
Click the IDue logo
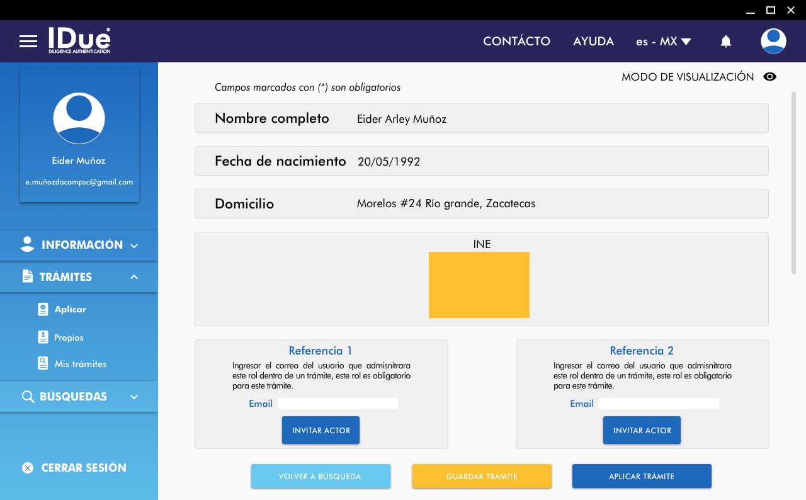click(x=79, y=41)
